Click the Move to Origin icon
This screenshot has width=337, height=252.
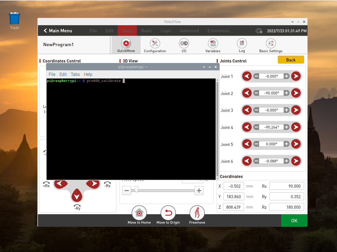point(168,213)
